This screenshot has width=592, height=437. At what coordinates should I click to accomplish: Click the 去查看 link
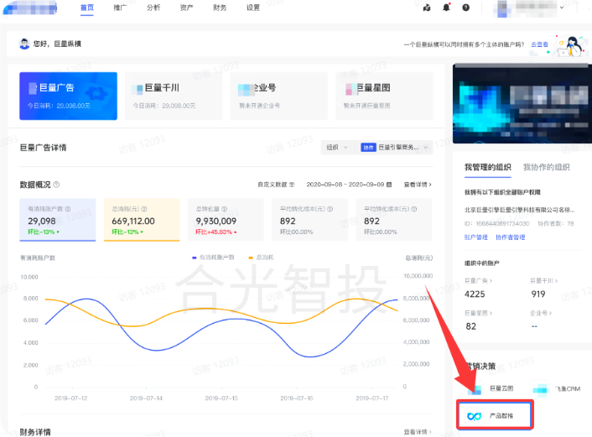539,44
